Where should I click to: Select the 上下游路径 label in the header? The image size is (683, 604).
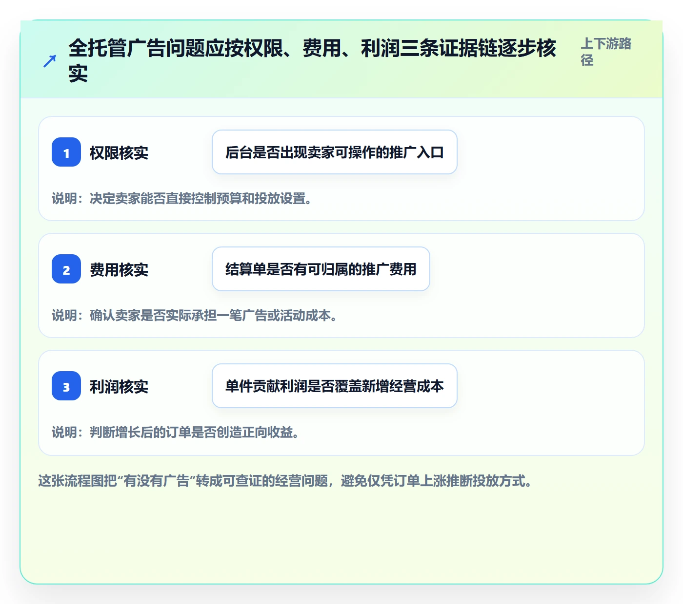point(606,52)
